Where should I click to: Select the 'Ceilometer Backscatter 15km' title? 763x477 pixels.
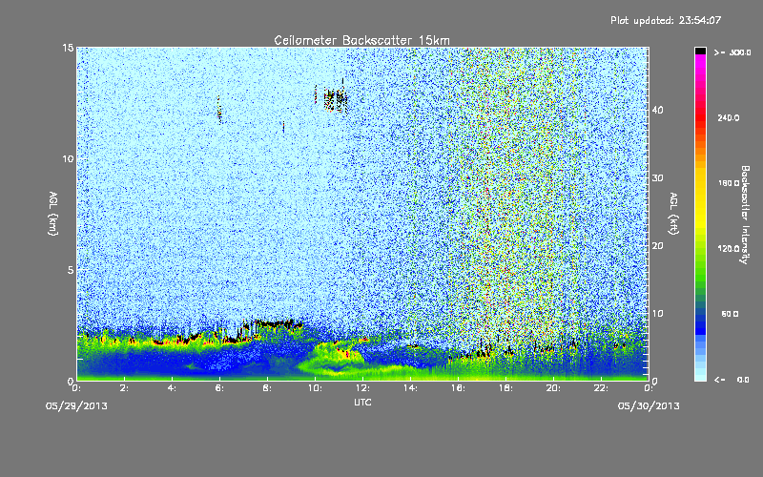(x=361, y=40)
